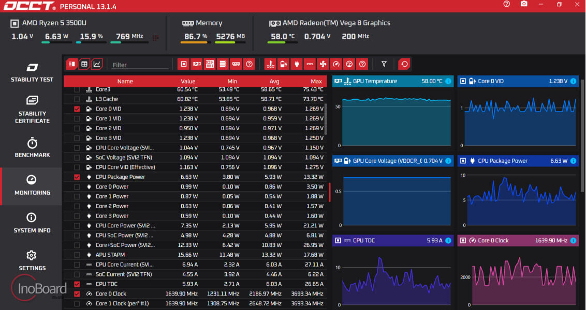Sort table by Value column

point(188,81)
